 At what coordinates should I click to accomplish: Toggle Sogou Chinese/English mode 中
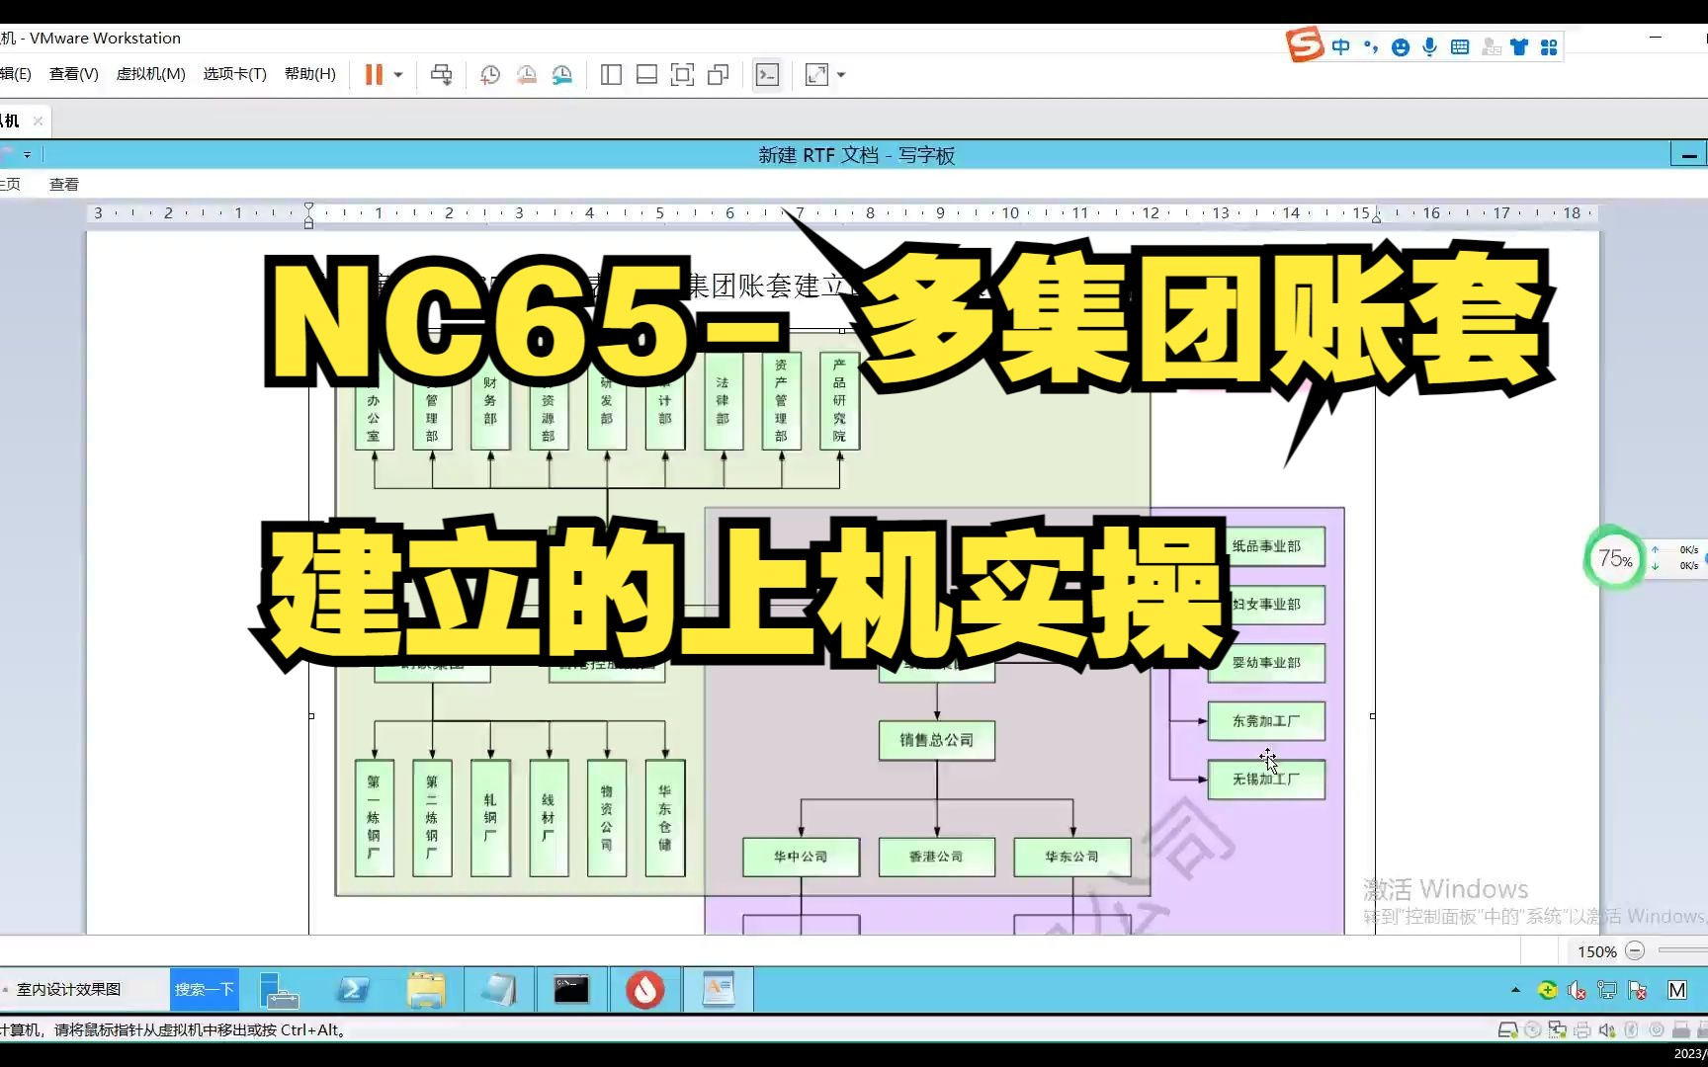point(1340,46)
